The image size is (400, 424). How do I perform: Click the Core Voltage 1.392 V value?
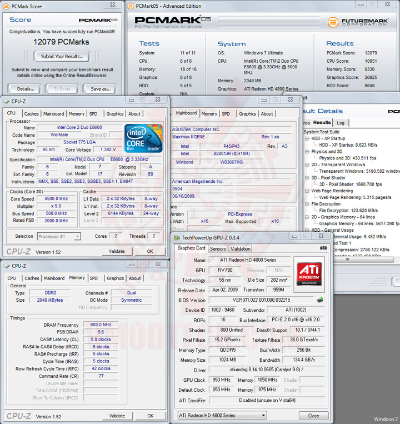(x=108, y=149)
